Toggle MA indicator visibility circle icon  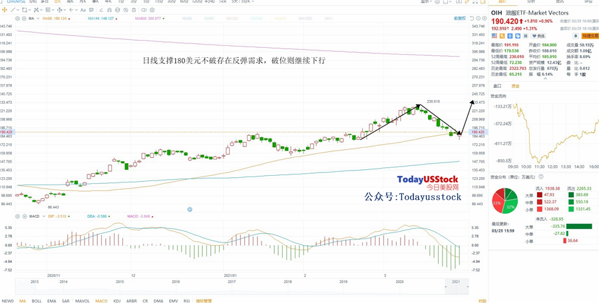[x=24, y=19]
